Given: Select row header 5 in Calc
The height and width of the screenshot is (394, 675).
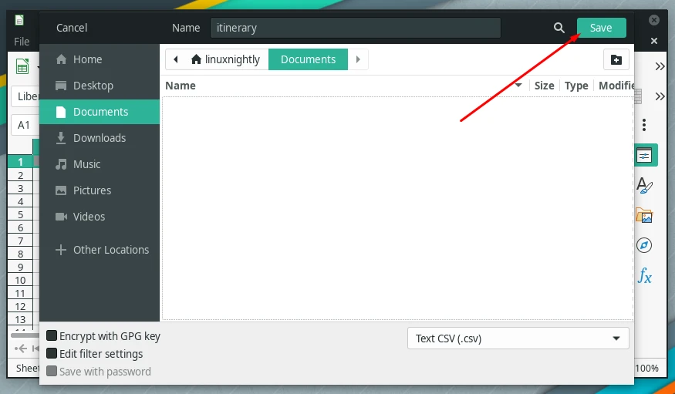Looking at the screenshot, I should (x=20, y=214).
